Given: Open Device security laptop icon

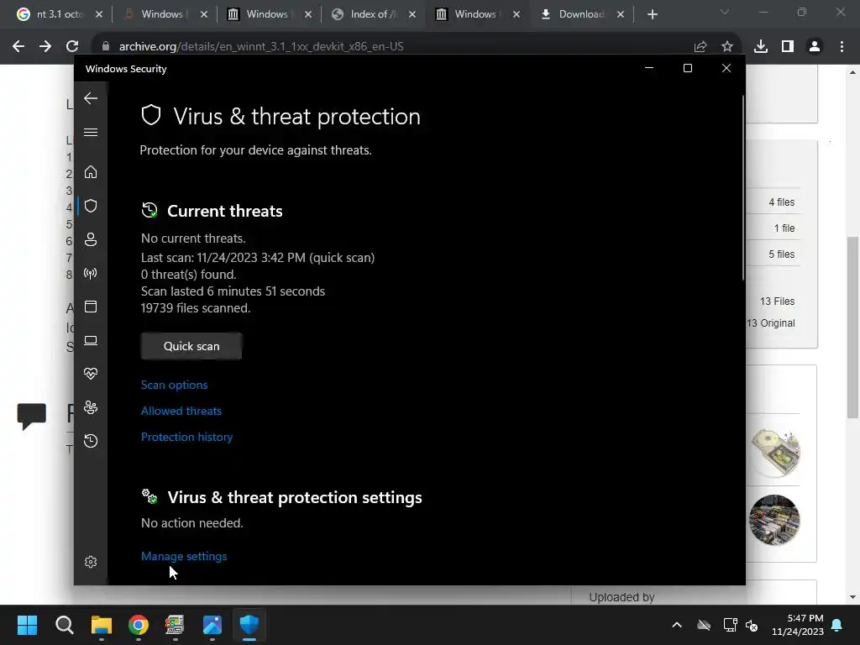Looking at the screenshot, I should (91, 341).
